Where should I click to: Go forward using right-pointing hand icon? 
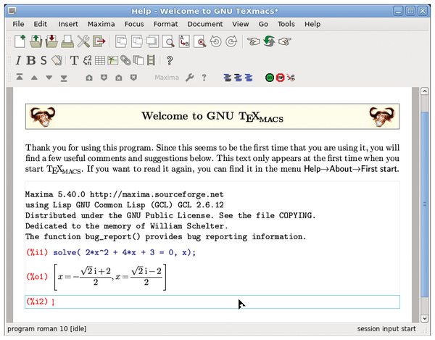coord(285,41)
